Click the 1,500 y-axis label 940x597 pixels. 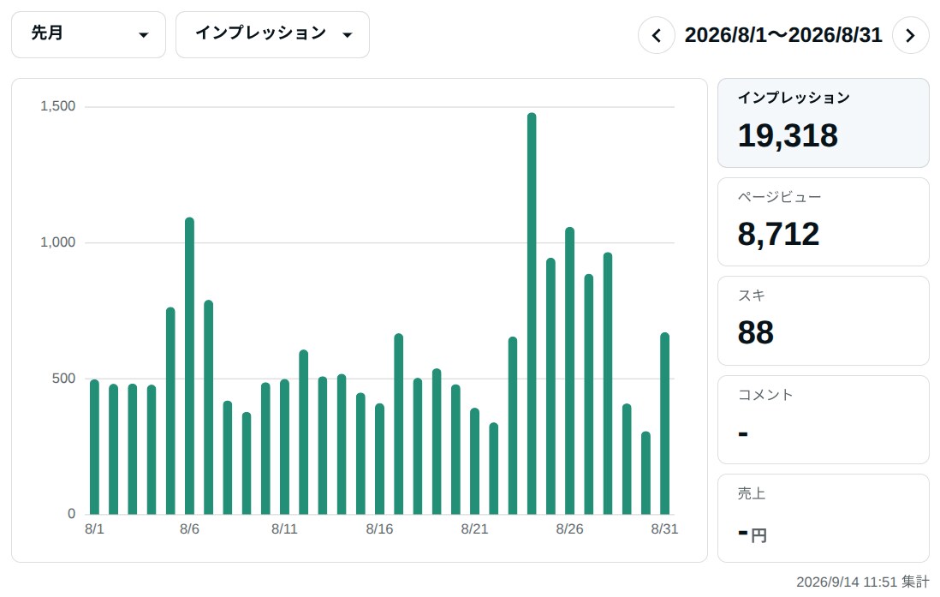point(57,106)
